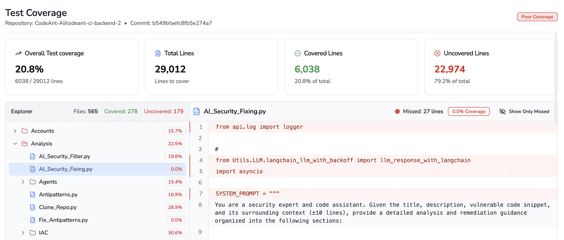Click the Test Coverage page heading
This screenshot has width=564, height=240.
[36, 13]
